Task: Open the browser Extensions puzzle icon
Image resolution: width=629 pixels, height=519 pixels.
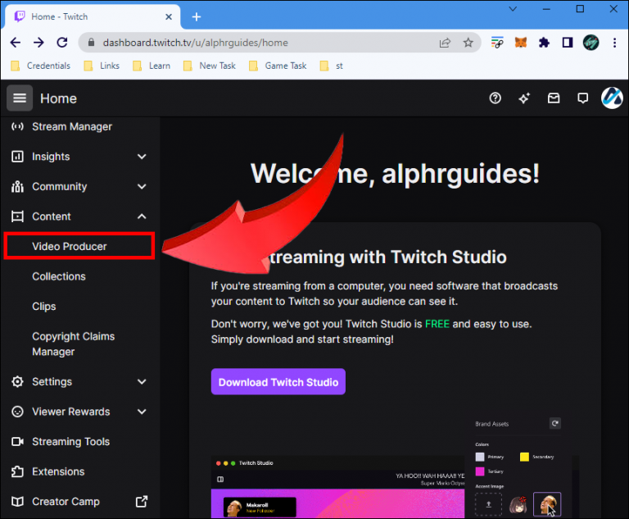Action: click(x=544, y=42)
